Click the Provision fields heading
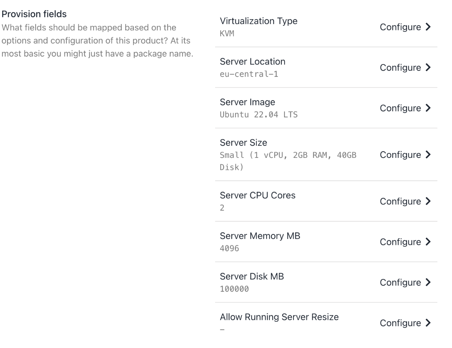This screenshot has height=348, width=452. click(x=34, y=14)
